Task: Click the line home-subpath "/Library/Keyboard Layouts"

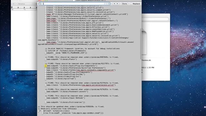Action: pyautogui.click(x=67, y=92)
